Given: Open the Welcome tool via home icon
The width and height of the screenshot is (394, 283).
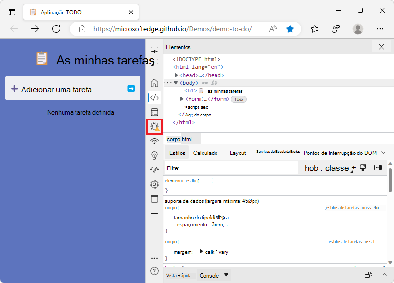Looking at the screenshot, I should pyautogui.click(x=154, y=83).
